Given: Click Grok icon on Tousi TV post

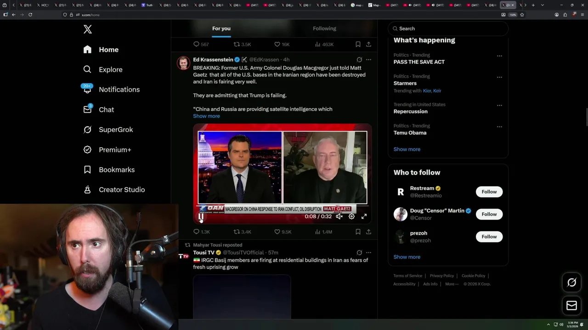Looking at the screenshot, I should (359, 253).
